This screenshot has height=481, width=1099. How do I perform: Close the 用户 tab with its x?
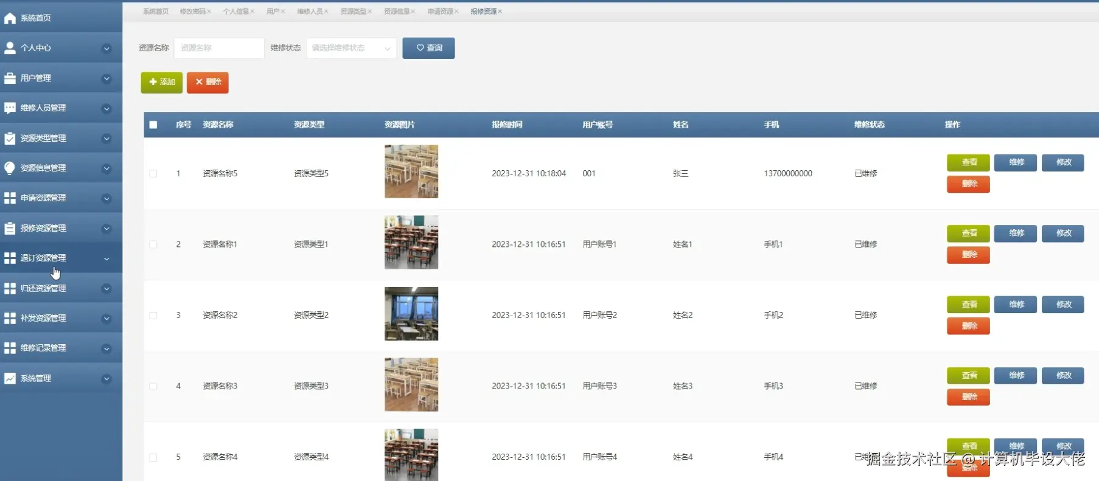click(282, 12)
